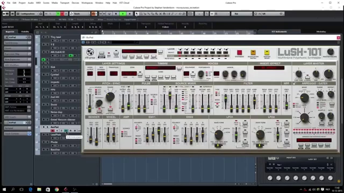Viewport: 344px width, 193px height.
Task: Toggle the orange Auto-Scroll button
Action: pyautogui.click(x=93, y=14)
